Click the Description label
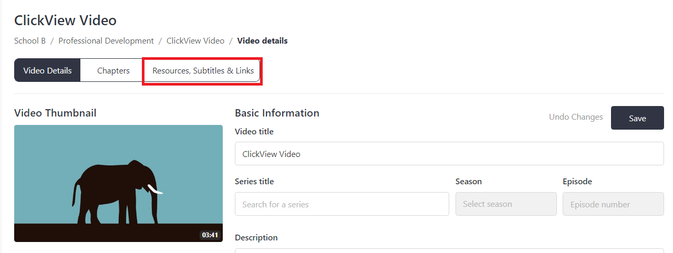This screenshot has width=673, height=253. (x=256, y=237)
